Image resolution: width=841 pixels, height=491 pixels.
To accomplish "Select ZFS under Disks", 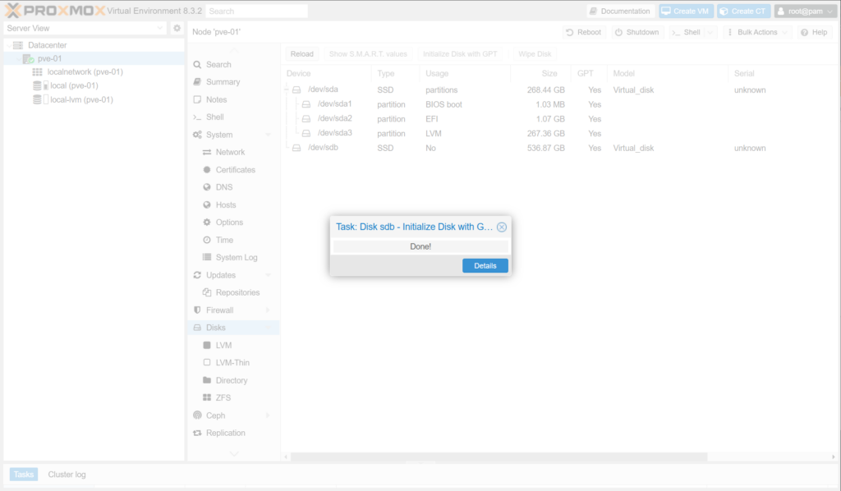I will pyautogui.click(x=223, y=397).
